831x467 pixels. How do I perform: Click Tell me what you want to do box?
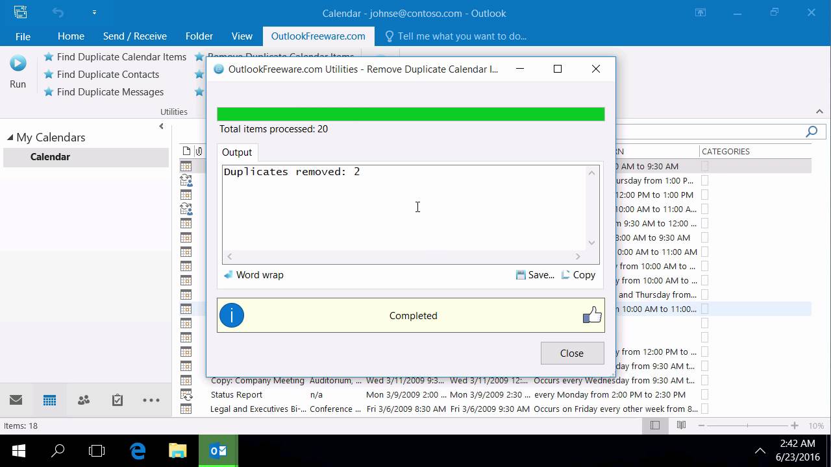click(x=455, y=36)
